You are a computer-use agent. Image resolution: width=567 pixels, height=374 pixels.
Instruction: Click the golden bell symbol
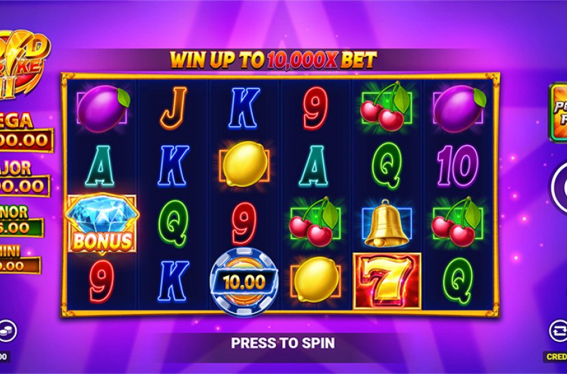(x=386, y=224)
